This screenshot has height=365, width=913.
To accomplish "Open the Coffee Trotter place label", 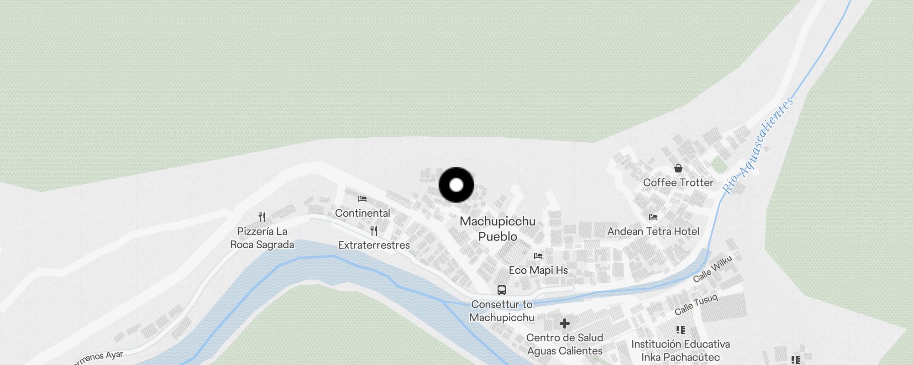I will coord(678,182).
